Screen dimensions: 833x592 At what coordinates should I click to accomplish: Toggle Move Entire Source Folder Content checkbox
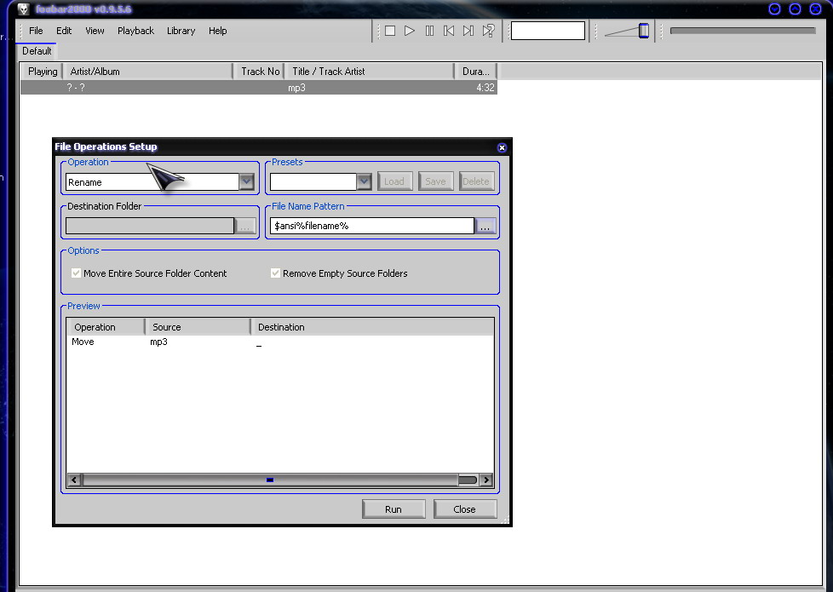point(76,273)
